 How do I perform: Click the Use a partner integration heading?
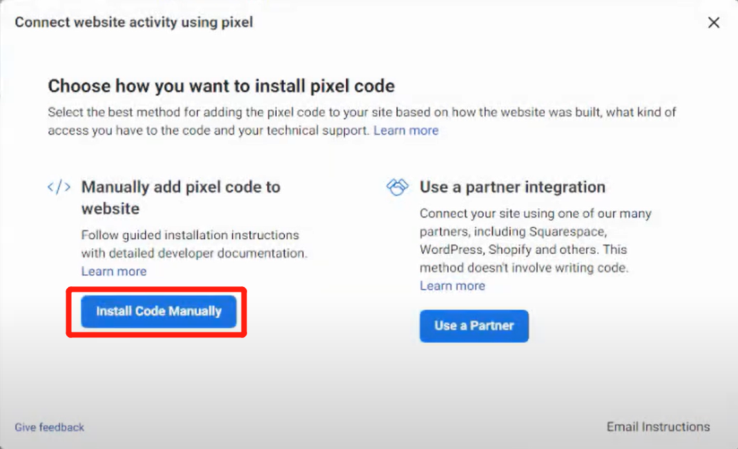tap(512, 187)
